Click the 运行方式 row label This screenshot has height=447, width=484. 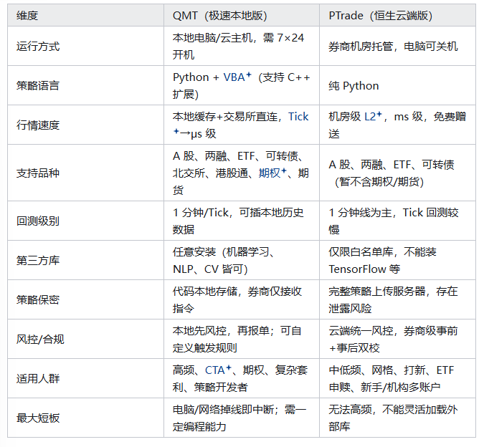click(x=38, y=46)
